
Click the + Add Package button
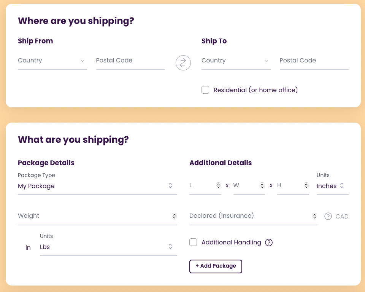(x=216, y=266)
